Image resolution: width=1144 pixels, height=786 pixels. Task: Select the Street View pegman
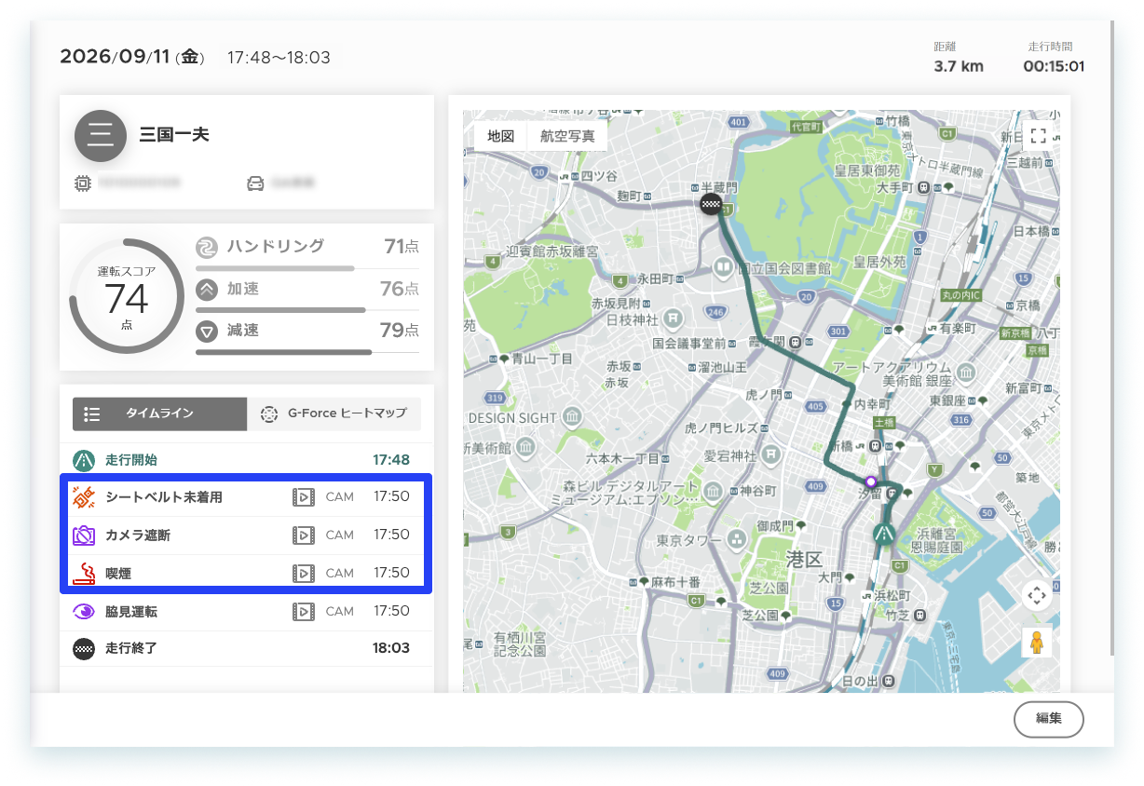(x=1037, y=642)
